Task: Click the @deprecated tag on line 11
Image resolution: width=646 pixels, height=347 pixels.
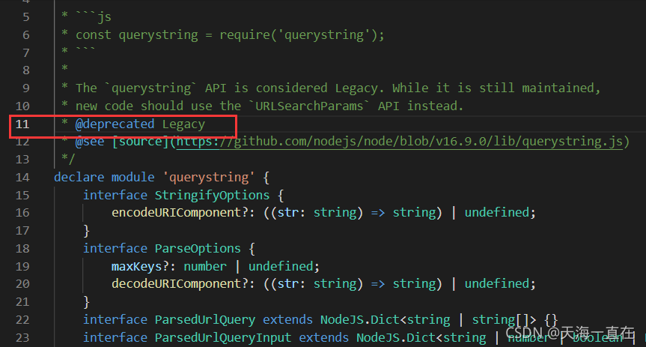Action: pyautogui.click(x=115, y=124)
